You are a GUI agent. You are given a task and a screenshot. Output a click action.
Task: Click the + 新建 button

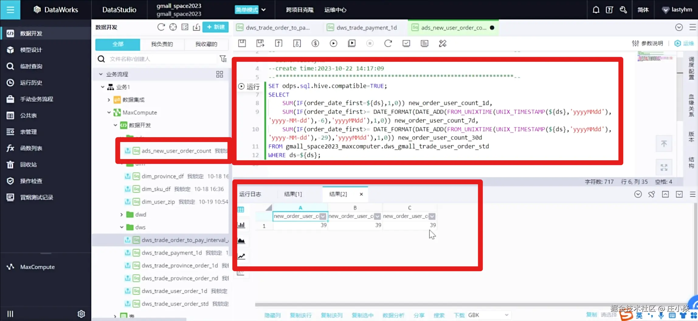216,27
